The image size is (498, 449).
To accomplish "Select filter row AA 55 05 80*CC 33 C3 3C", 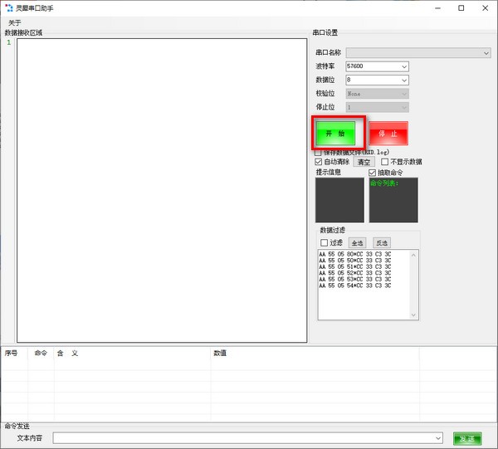I will (355, 254).
